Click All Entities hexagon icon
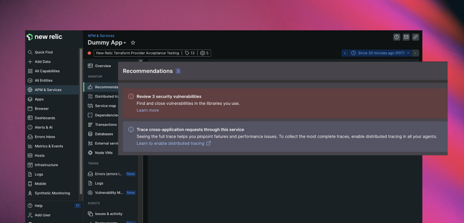Viewport: 464px width, 223px height. point(30,81)
